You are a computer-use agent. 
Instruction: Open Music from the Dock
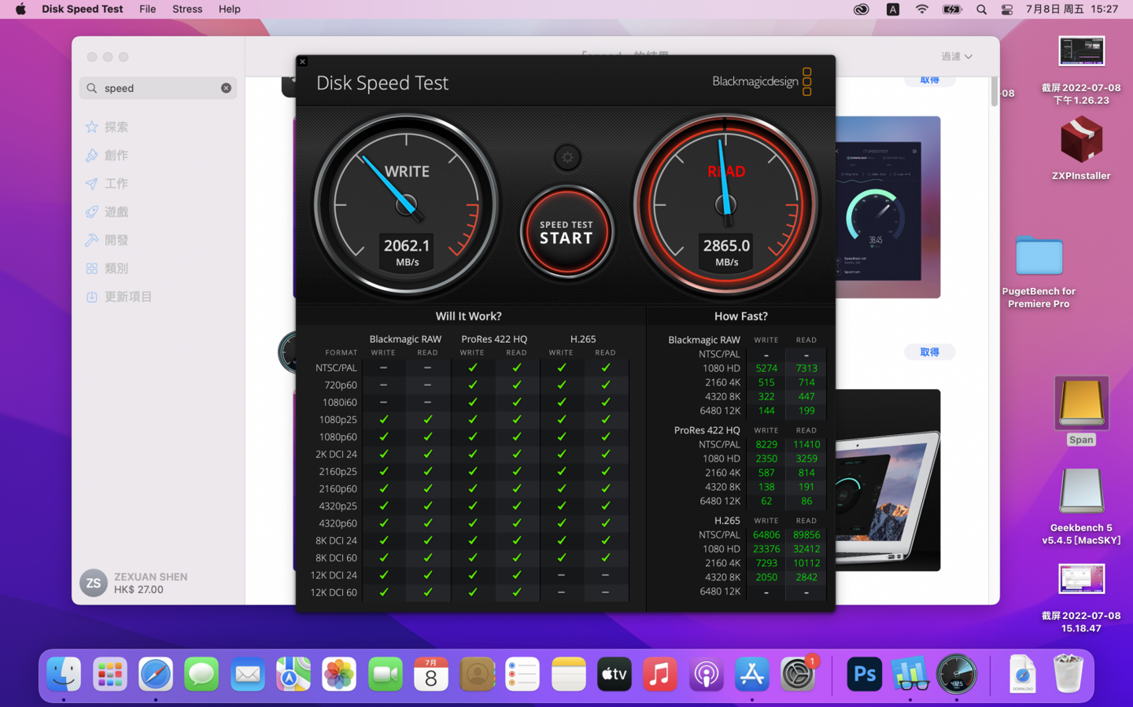click(x=660, y=675)
